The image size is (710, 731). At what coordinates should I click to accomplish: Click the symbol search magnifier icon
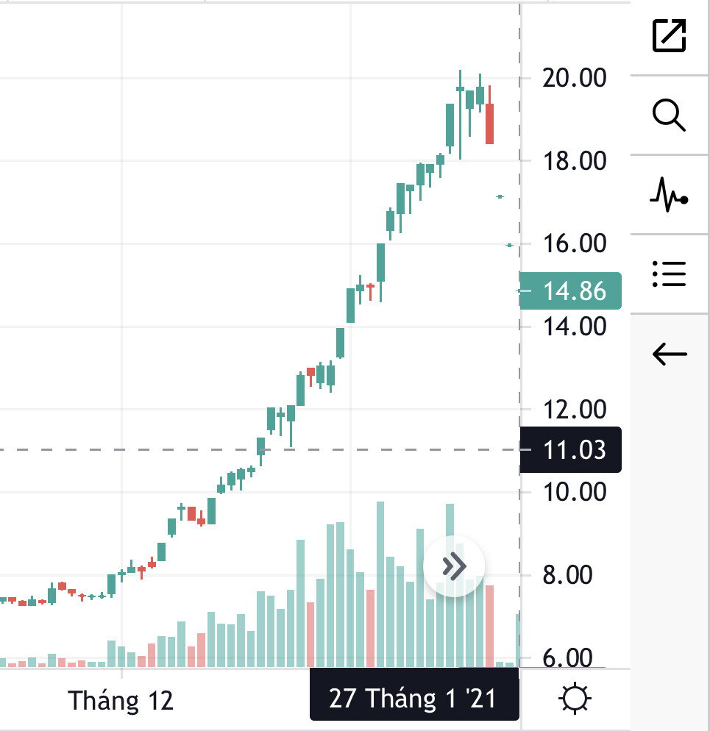pos(670,115)
